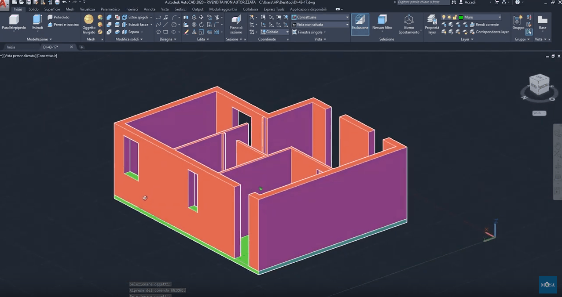Select the DI-43-17 drawing tab
The image size is (562, 297).
(x=51, y=47)
